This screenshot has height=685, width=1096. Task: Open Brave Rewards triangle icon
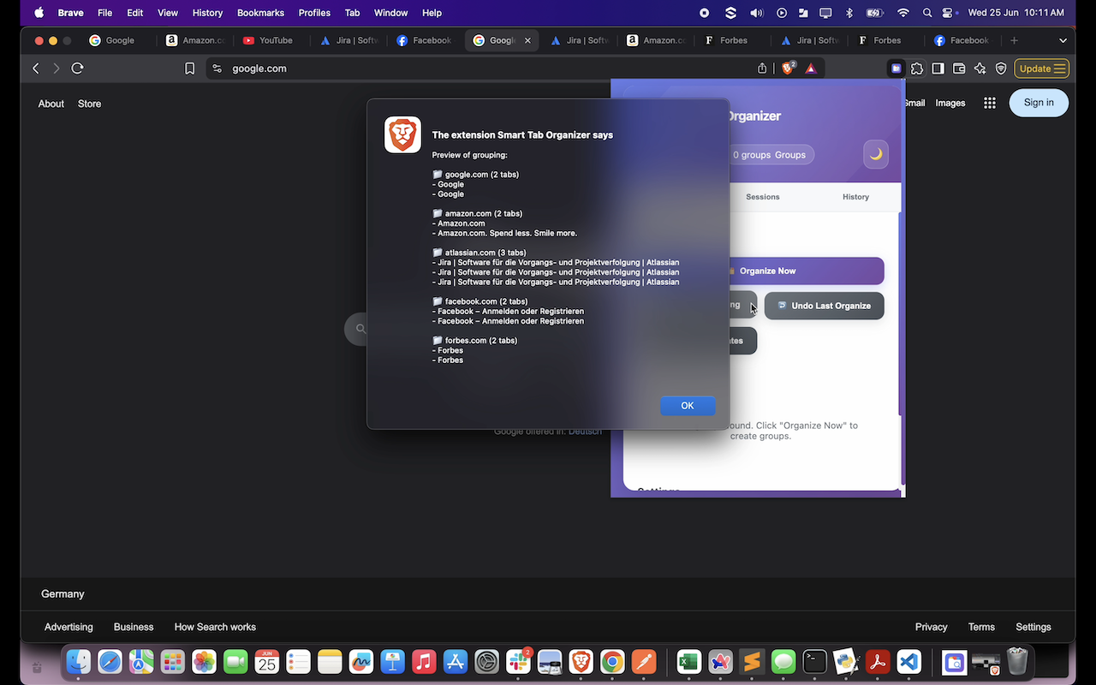click(811, 68)
